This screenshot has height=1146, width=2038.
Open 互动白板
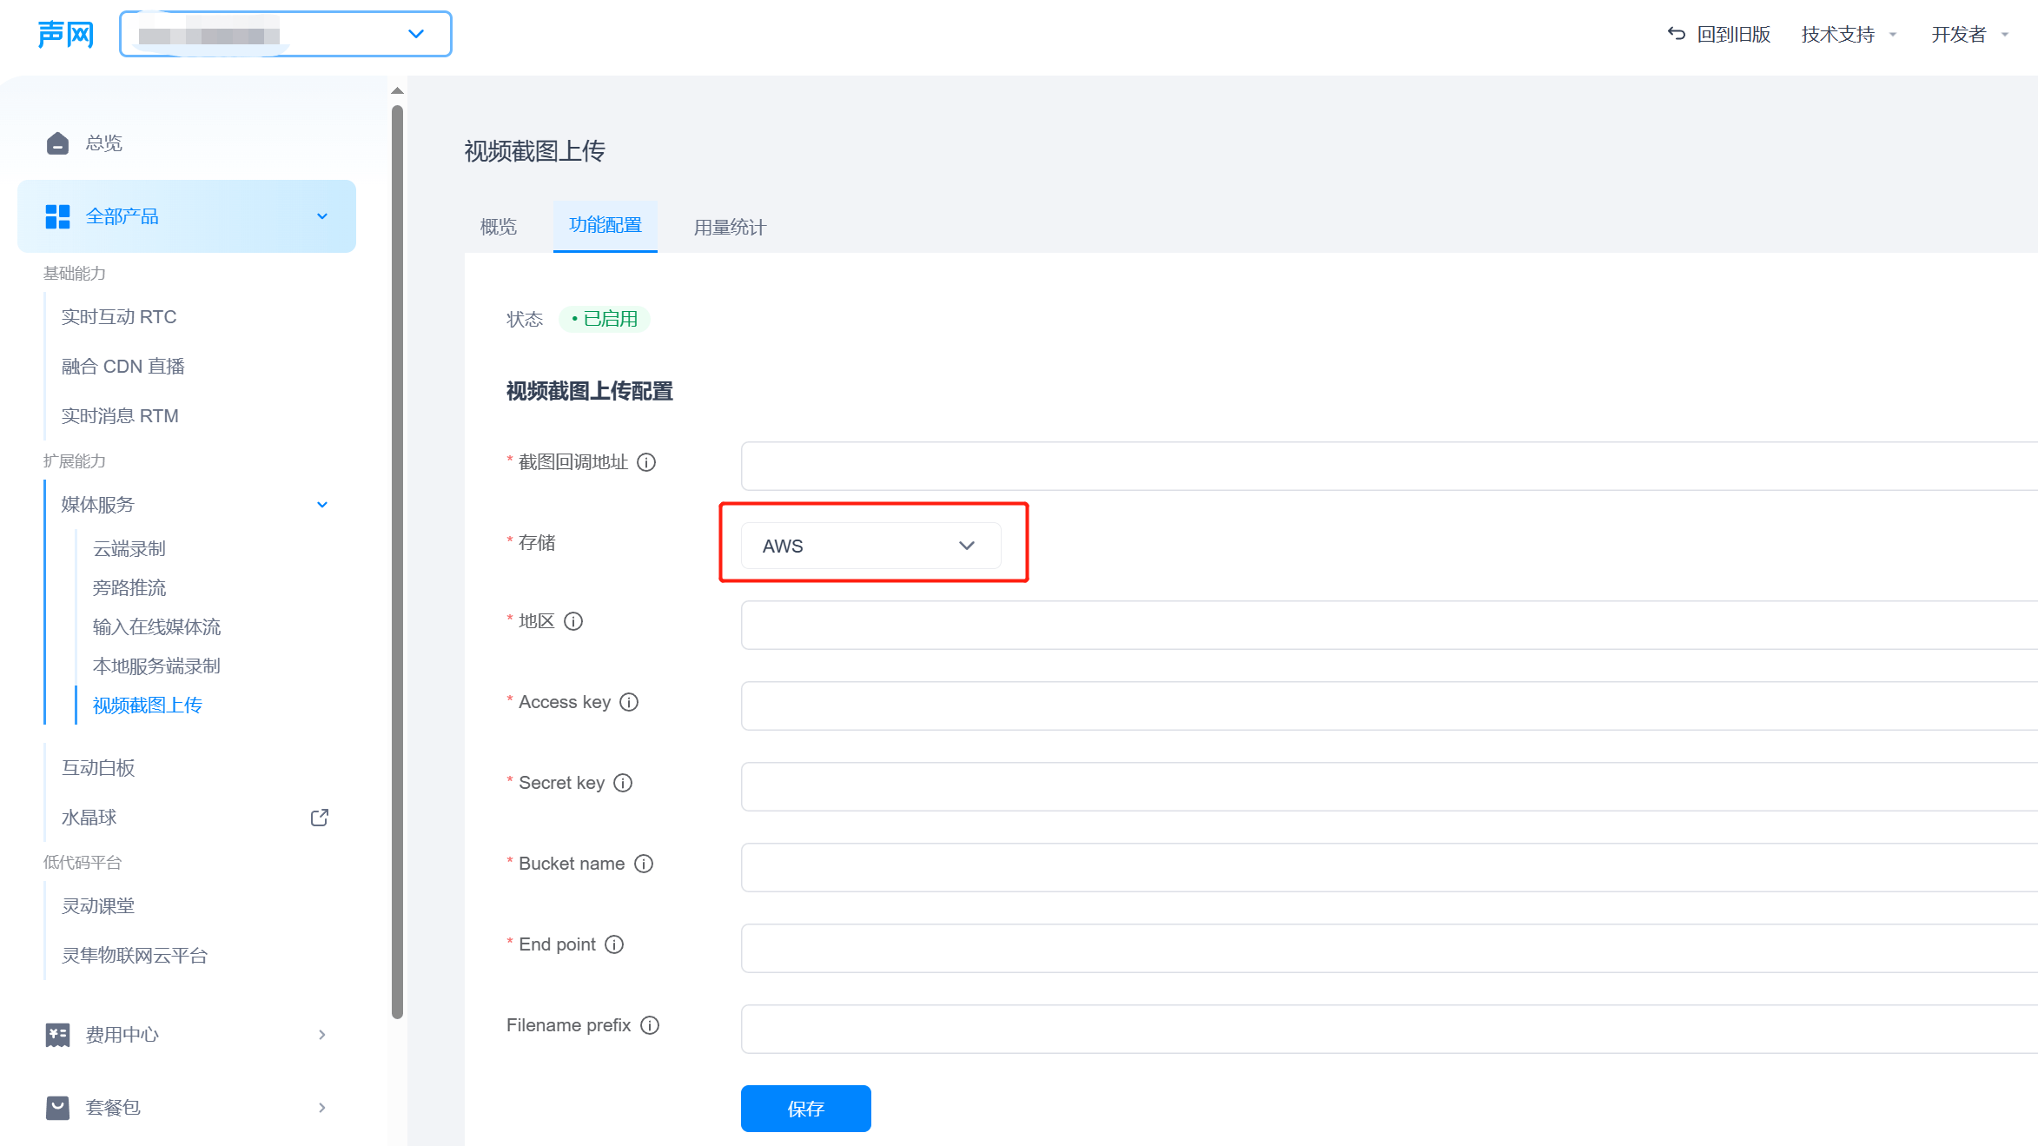tap(98, 768)
